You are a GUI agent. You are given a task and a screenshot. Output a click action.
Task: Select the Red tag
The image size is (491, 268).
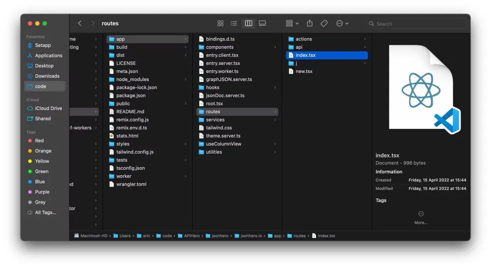point(39,141)
